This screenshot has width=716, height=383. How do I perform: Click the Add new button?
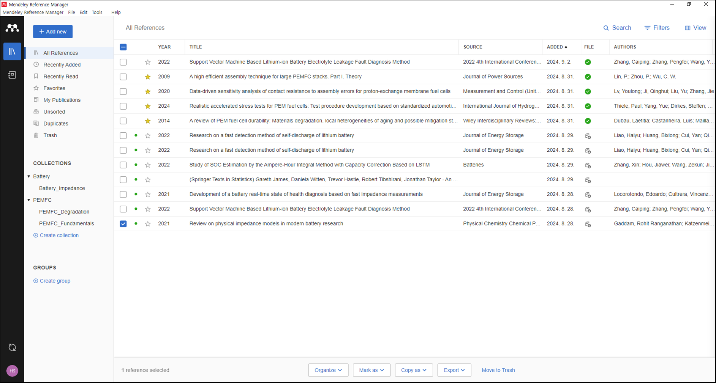coord(53,31)
